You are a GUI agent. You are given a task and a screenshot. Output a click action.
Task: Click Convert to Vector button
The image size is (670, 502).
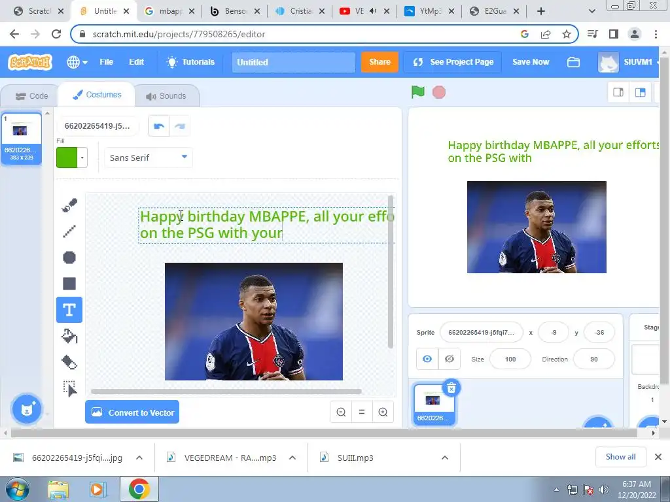(x=132, y=412)
